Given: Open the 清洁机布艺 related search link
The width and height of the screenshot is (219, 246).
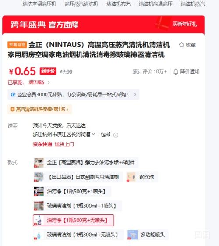Looking at the screenshot, I should coord(118,4).
